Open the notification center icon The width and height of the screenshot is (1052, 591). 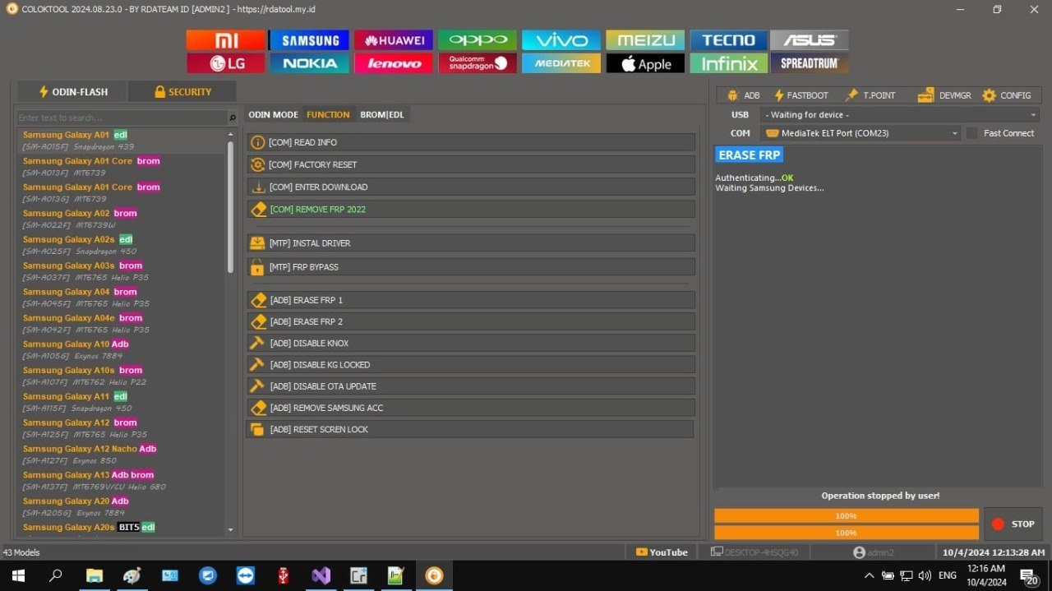(1029, 575)
